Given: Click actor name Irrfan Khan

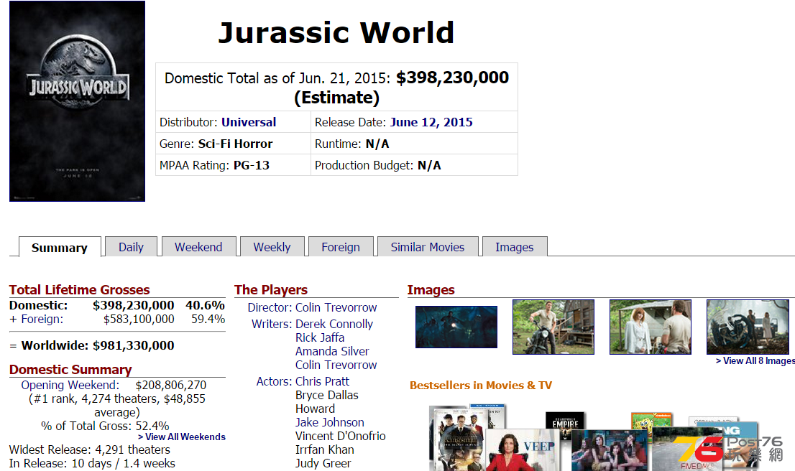Looking at the screenshot, I should (325, 449).
